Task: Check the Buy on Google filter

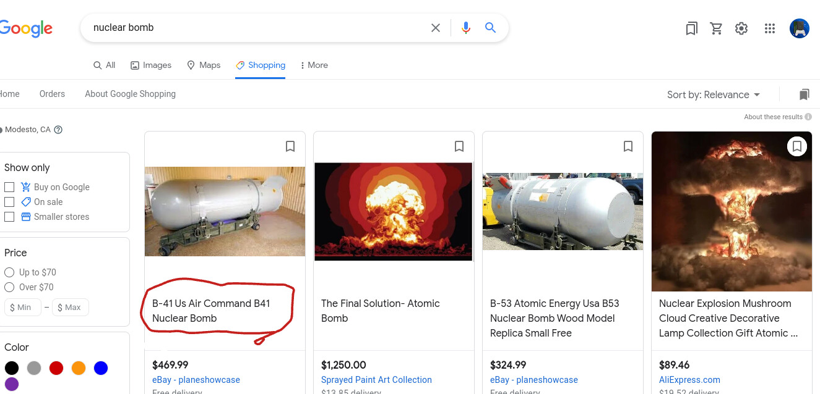Action: (9, 187)
